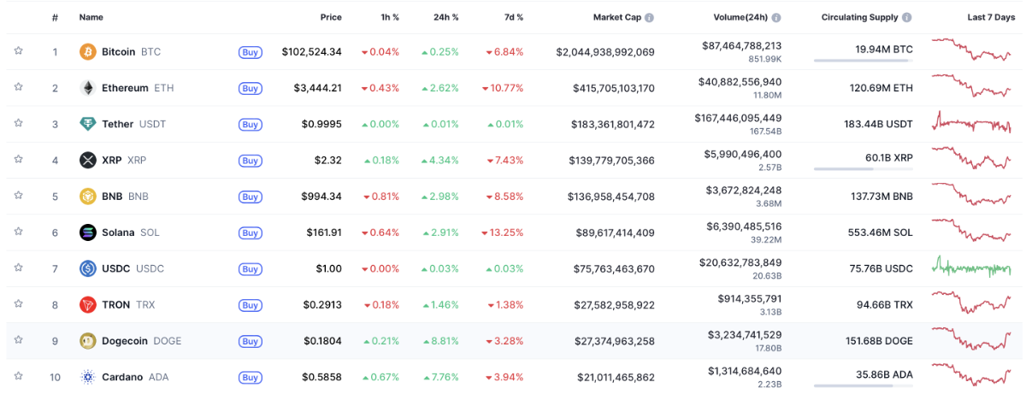Click the Tether coin icon
Screen dimensions: 1026x394
coord(87,124)
